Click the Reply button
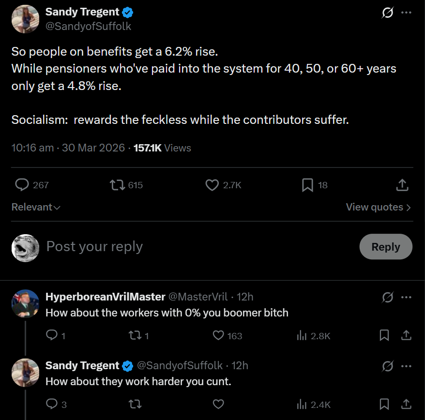 pos(386,247)
